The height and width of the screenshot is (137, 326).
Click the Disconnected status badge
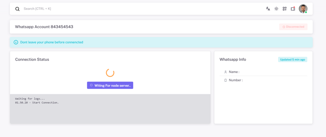click(x=293, y=27)
